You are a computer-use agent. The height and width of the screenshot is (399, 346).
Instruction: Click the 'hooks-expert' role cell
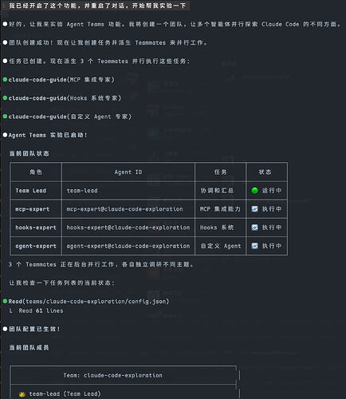pos(36,227)
